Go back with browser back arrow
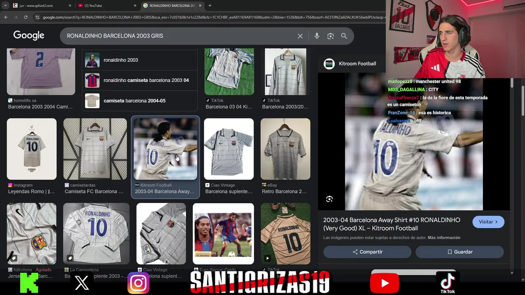The height and width of the screenshot is (295, 525). click(x=6, y=17)
